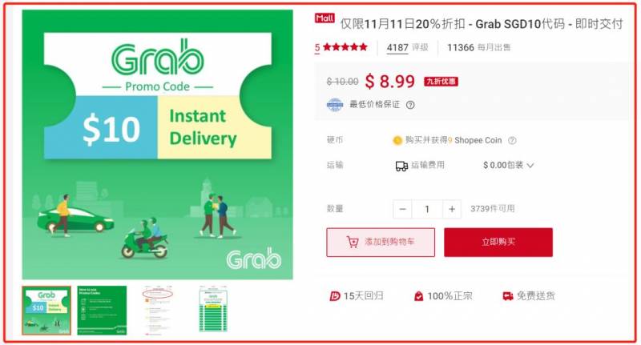This screenshot has height=345, width=641.
Task: Click the shipping truck icon
Action: tap(401, 166)
